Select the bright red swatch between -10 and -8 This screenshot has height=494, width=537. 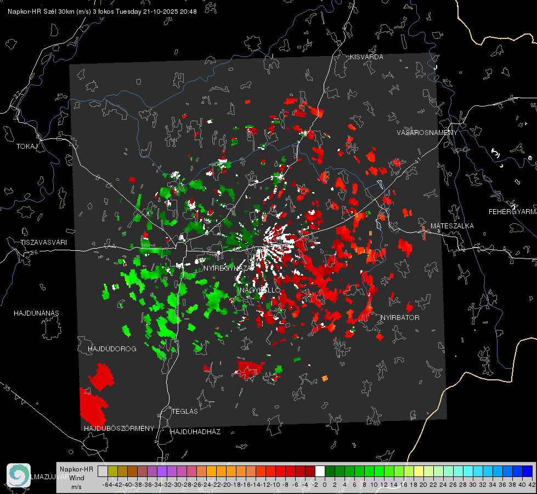280,471
